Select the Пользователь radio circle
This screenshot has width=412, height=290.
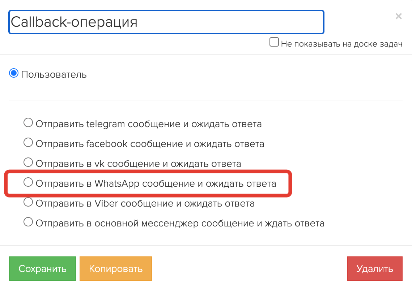tap(14, 74)
